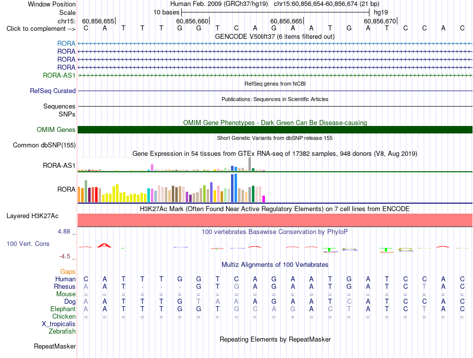This screenshot has width=473, height=358.
Task: Select the Common dbSNP(155) track label
Action: [44, 145]
